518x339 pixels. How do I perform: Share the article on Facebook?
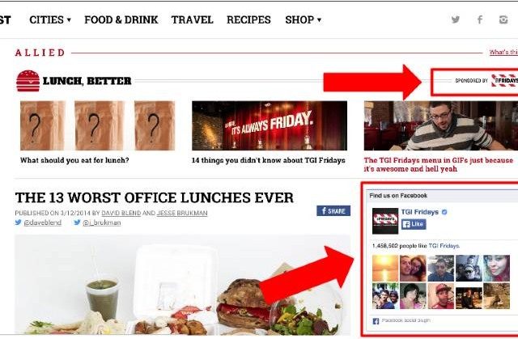pos(333,210)
